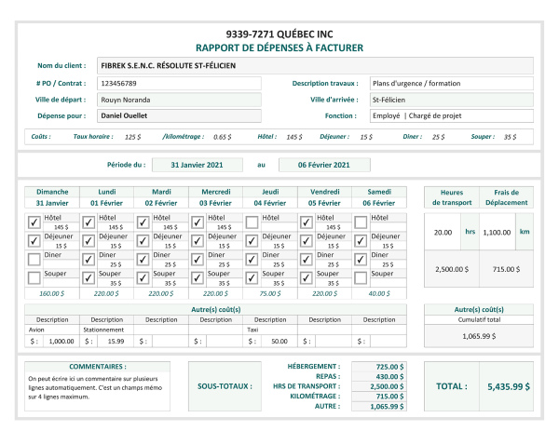Select the Ville de départ field

178,100
